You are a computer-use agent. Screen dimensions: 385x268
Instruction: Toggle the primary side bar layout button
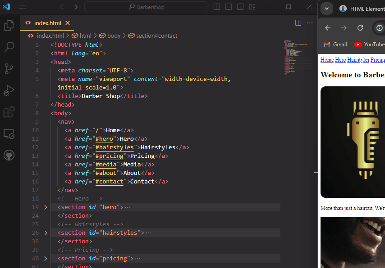[x=217, y=7]
